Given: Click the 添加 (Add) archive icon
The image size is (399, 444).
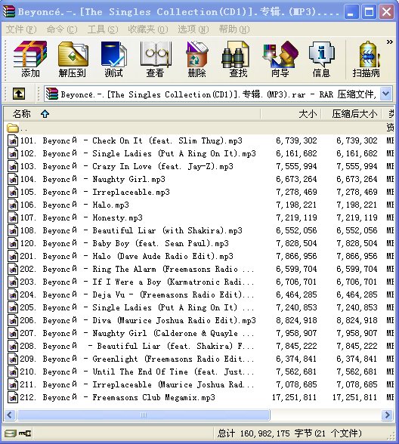Looking at the screenshot, I should 30,60.
